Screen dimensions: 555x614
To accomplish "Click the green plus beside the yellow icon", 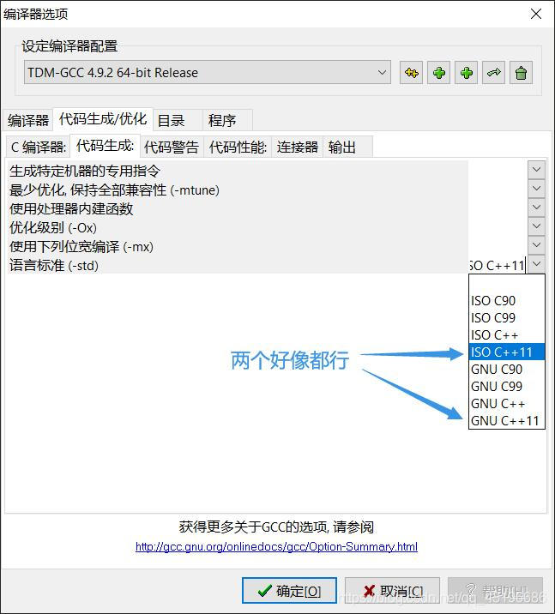I will coord(438,73).
